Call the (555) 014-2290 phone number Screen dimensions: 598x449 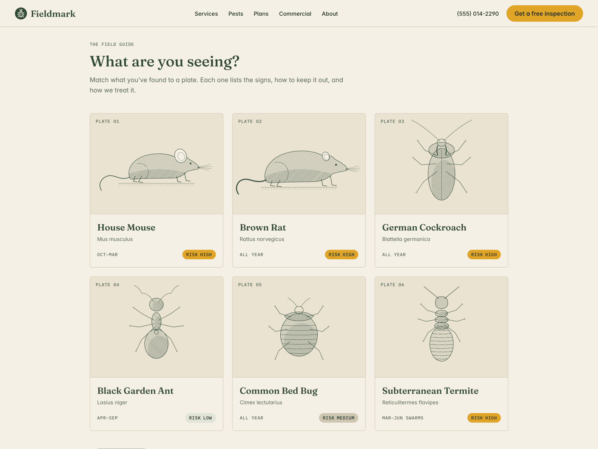point(478,14)
